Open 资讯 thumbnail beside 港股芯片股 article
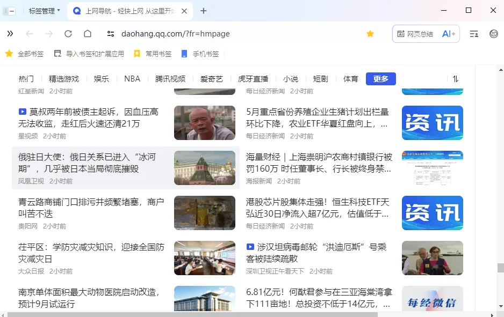 click(433, 213)
